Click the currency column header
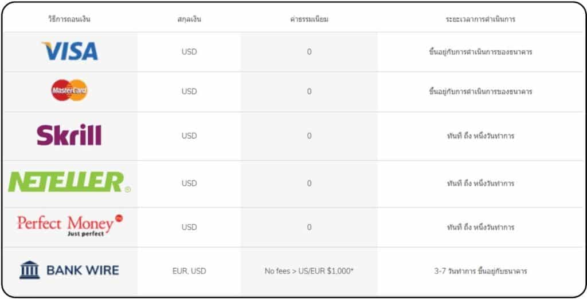This screenshot has height=299, width=587. click(189, 19)
